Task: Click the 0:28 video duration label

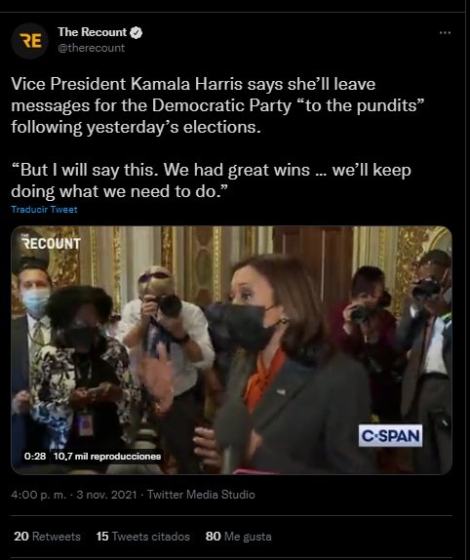Action: click(35, 456)
